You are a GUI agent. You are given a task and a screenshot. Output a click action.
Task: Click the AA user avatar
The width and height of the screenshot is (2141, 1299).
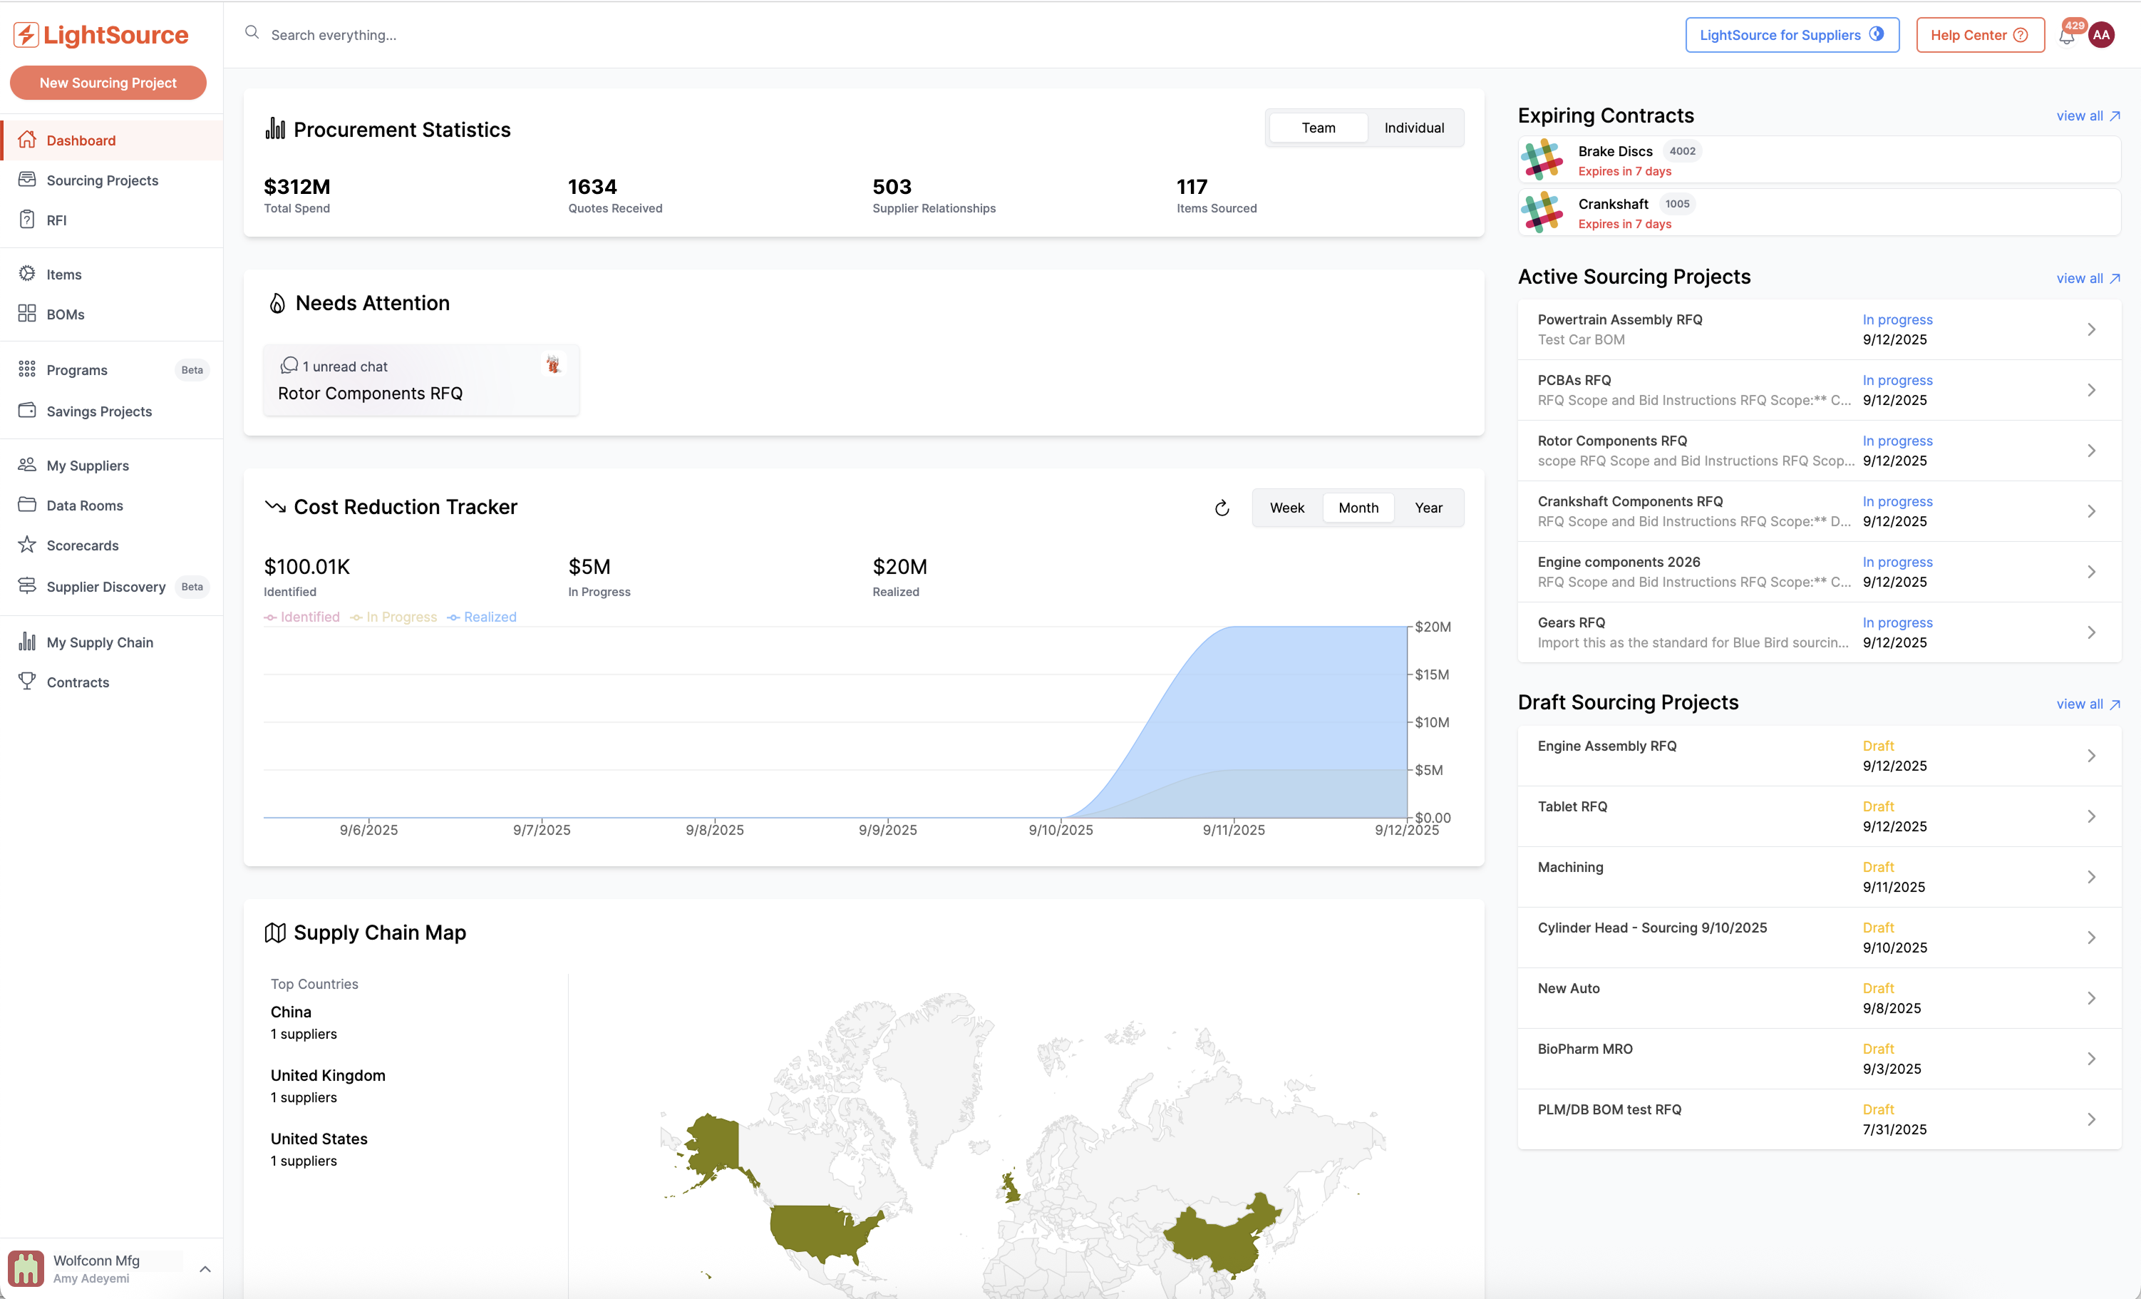point(2101,35)
